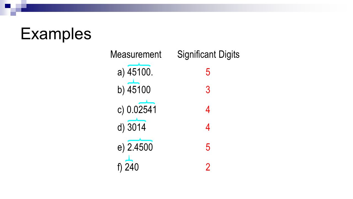The image size is (353, 199).
Task: Click measurement e) 2.4500
Action: pos(135,147)
